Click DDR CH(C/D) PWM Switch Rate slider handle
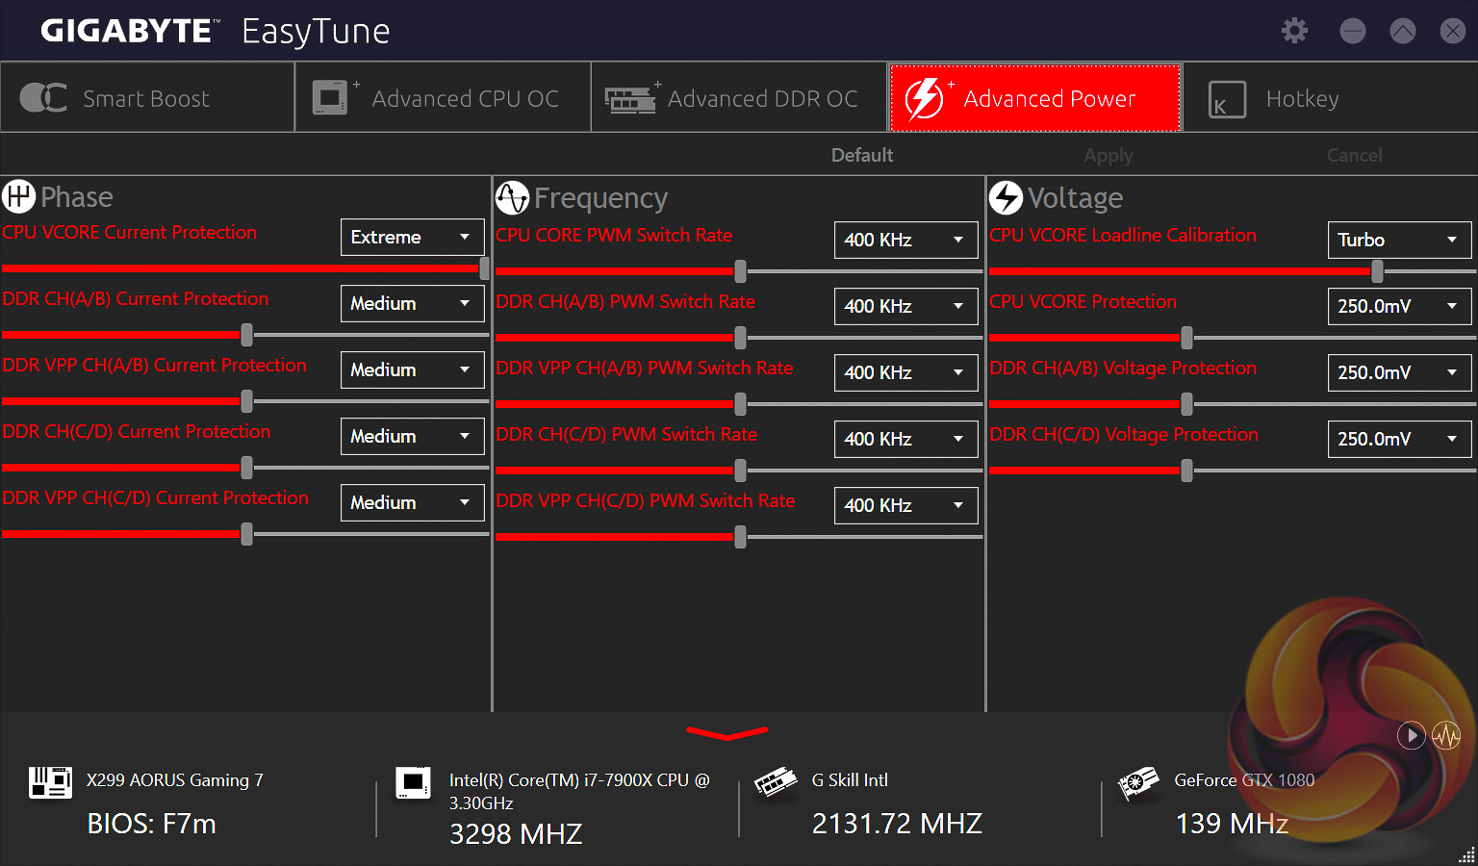This screenshot has width=1478, height=866. [x=741, y=471]
